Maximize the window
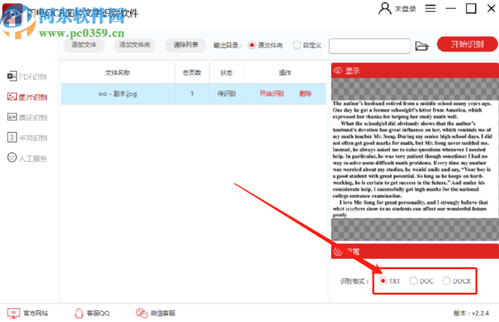This screenshot has height=322, width=499. (x=471, y=9)
